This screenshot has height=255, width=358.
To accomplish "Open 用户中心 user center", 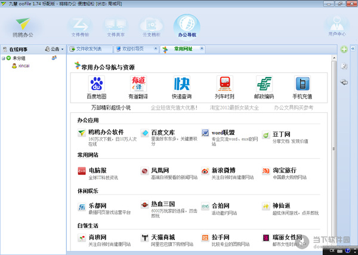I will 337,26.
